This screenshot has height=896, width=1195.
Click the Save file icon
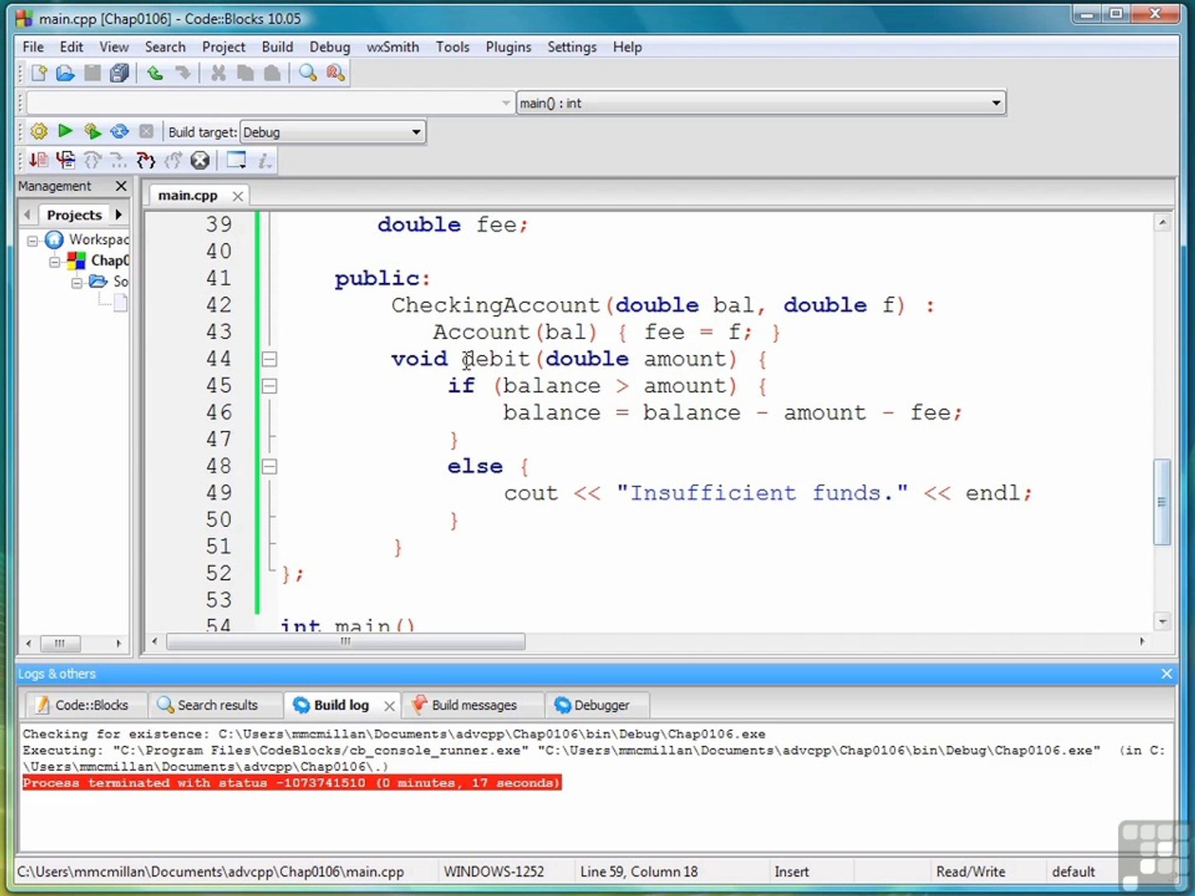click(92, 74)
